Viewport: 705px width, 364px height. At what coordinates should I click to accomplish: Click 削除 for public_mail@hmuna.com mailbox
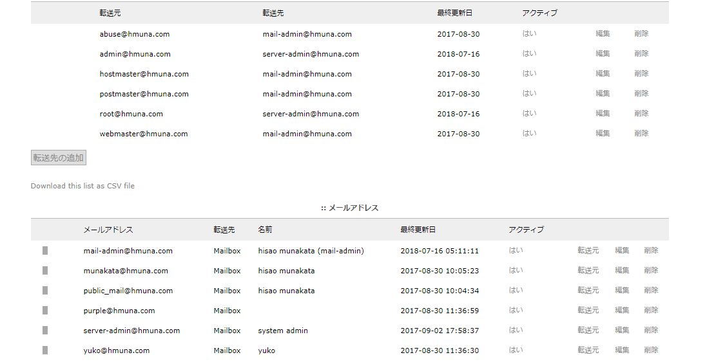click(x=651, y=291)
